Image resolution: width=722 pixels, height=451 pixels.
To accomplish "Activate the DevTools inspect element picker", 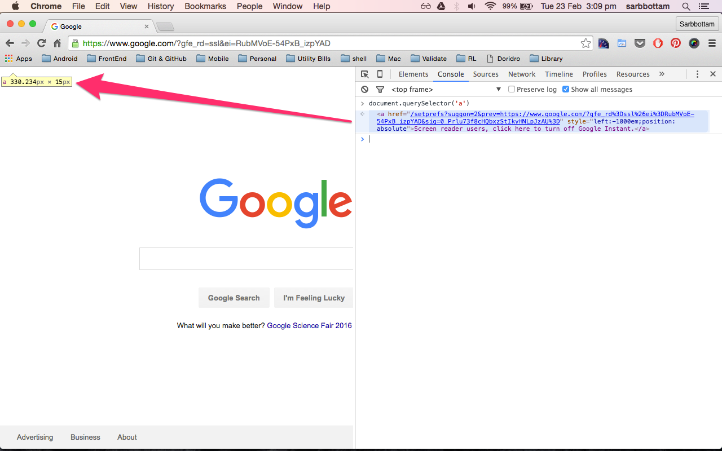I will (x=365, y=74).
